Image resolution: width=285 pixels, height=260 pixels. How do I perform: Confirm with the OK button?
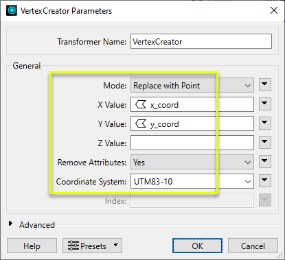(197, 246)
